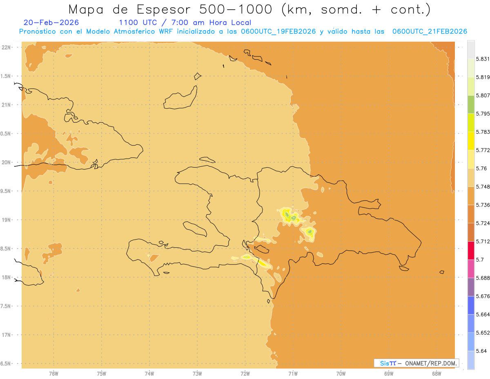Choose the gray swatch above 5.831
The height and width of the screenshot is (379, 490).
point(471,49)
